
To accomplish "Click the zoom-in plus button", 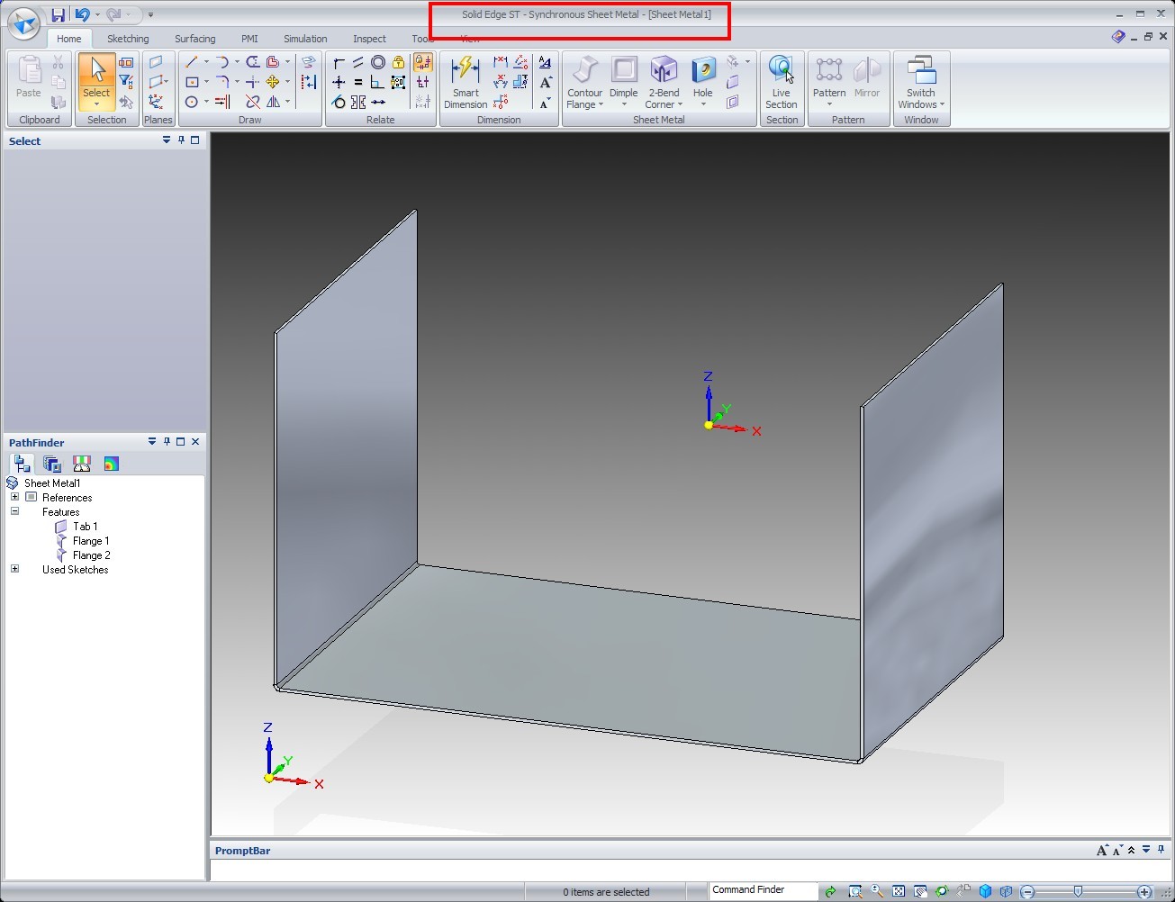I will tap(1144, 892).
